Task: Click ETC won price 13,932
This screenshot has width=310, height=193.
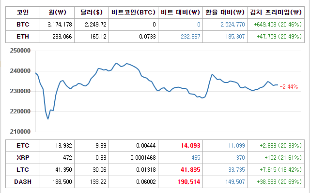Action: point(63,146)
